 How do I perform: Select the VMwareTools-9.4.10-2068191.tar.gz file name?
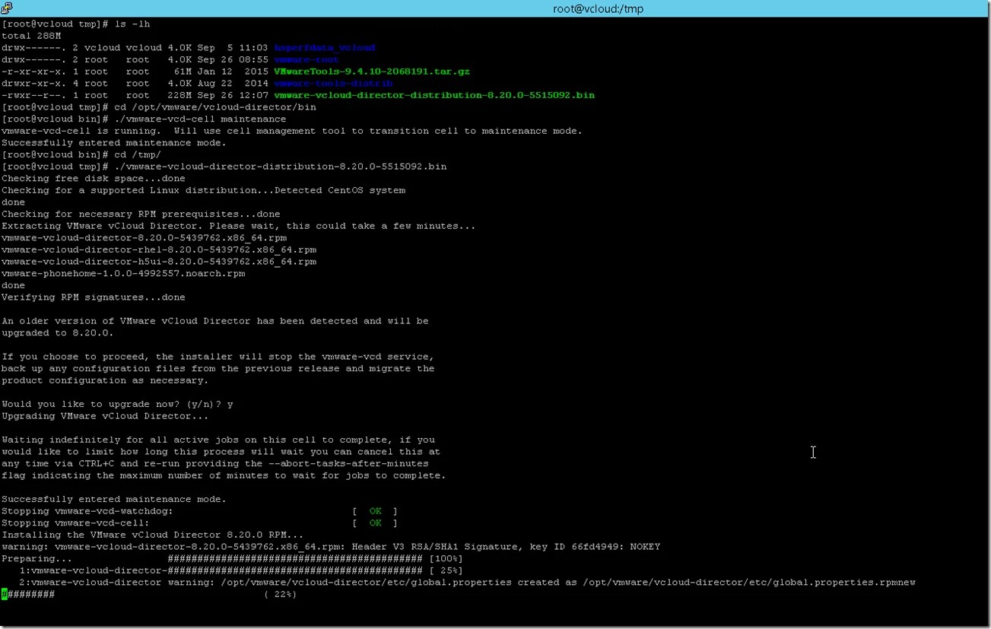click(372, 71)
